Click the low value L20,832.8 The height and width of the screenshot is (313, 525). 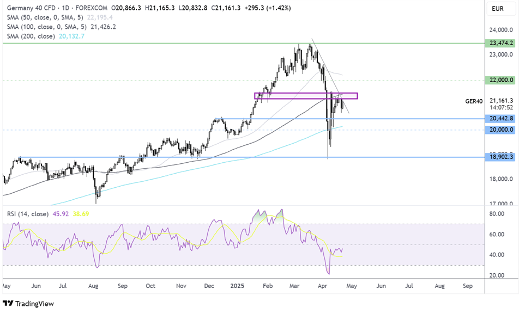[x=193, y=8]
